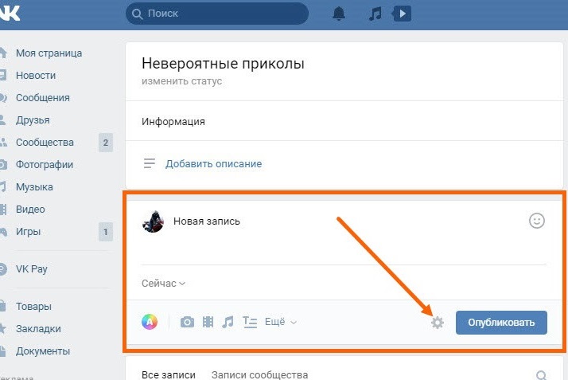Open Сообщения in the left sidebar
568x380 pixels.
tap(43, 98)
